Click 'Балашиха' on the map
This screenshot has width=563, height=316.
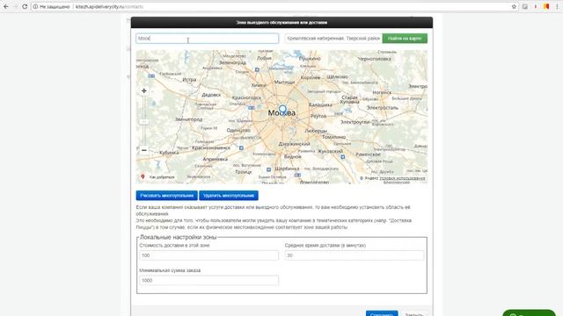click(320, 105)
